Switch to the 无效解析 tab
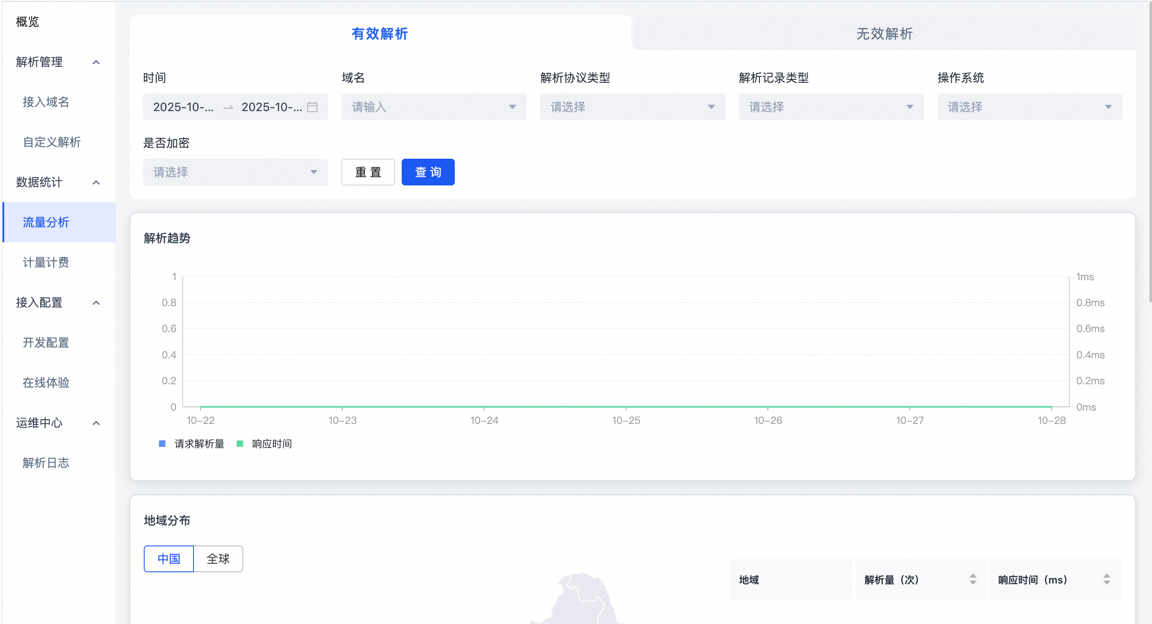The width and height of the screenshot is (1152, 624). click(884, 33)
